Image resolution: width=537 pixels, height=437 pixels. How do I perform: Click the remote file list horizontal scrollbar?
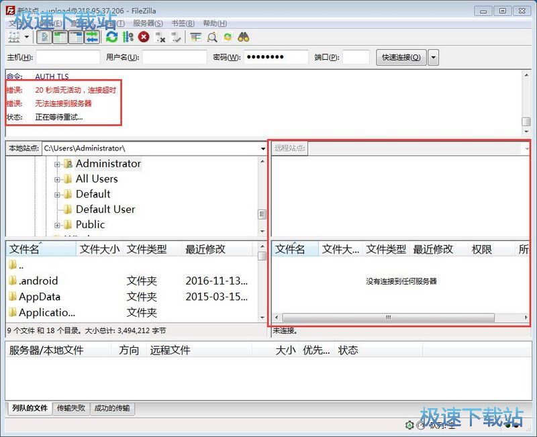(387, 318)
